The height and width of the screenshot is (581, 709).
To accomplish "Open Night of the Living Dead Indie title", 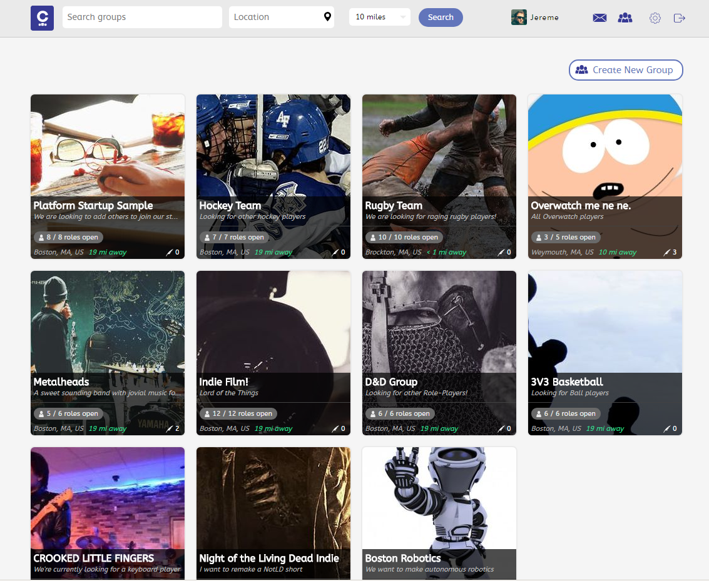I will click(x=269, y=558).
